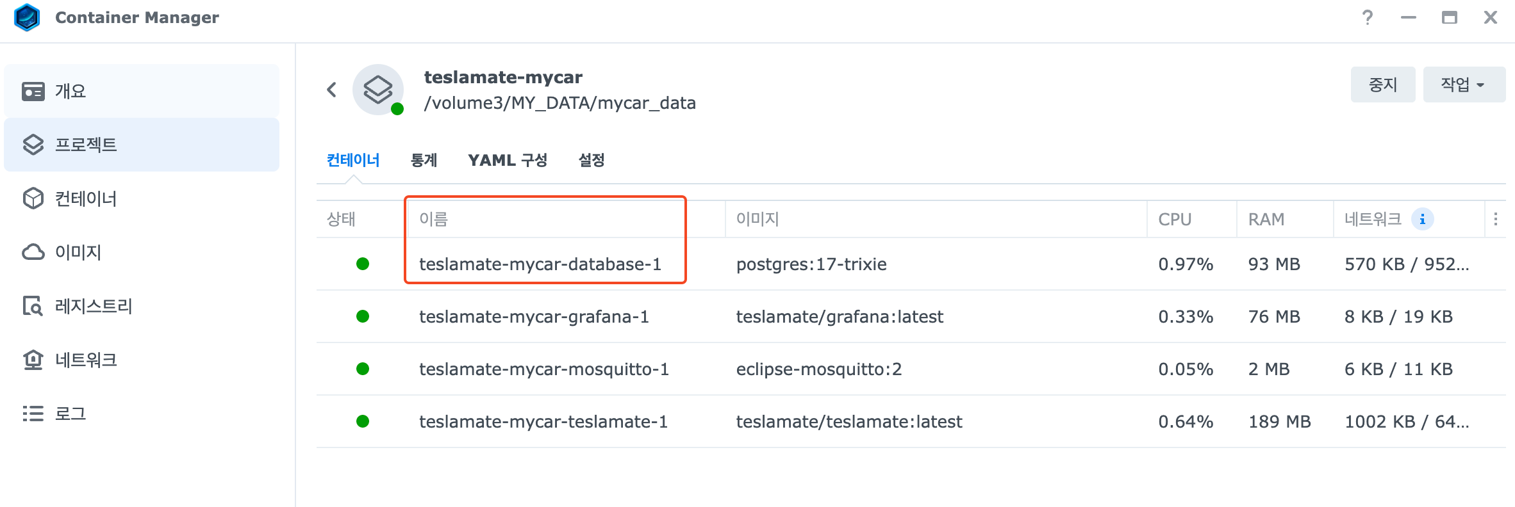Select the teslamate-mycar-mosquitto-1 container row
This screenshot has width=1515, height=507.
pyautogui.click(x=911, y=369)
